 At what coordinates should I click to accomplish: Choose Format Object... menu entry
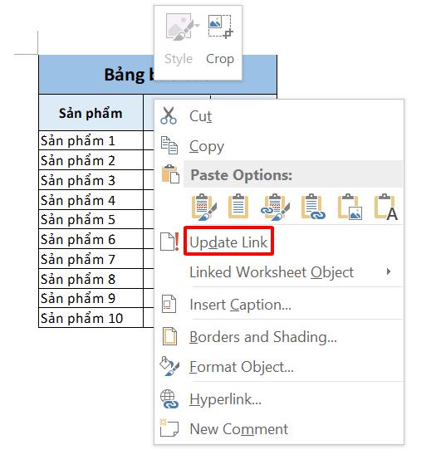coord(279,367)
